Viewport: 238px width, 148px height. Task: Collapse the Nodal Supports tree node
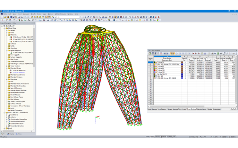[7, 50]
